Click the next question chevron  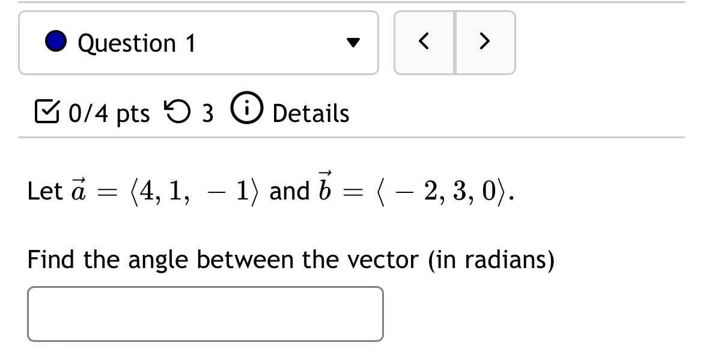pyautogui.click(x=485, y=42)
